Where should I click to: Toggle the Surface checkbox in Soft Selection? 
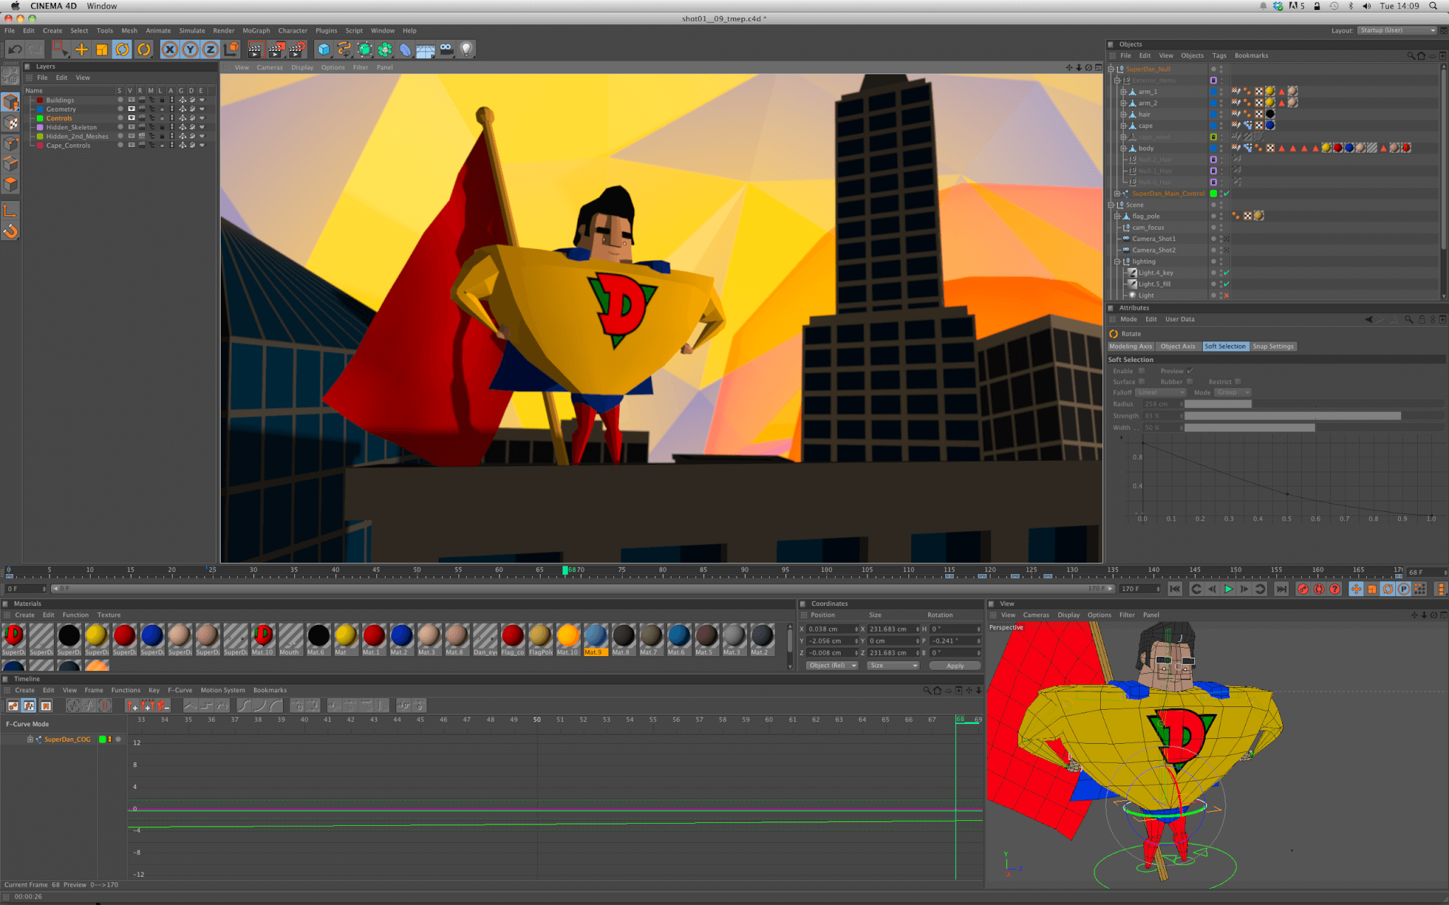(1141, 382)
